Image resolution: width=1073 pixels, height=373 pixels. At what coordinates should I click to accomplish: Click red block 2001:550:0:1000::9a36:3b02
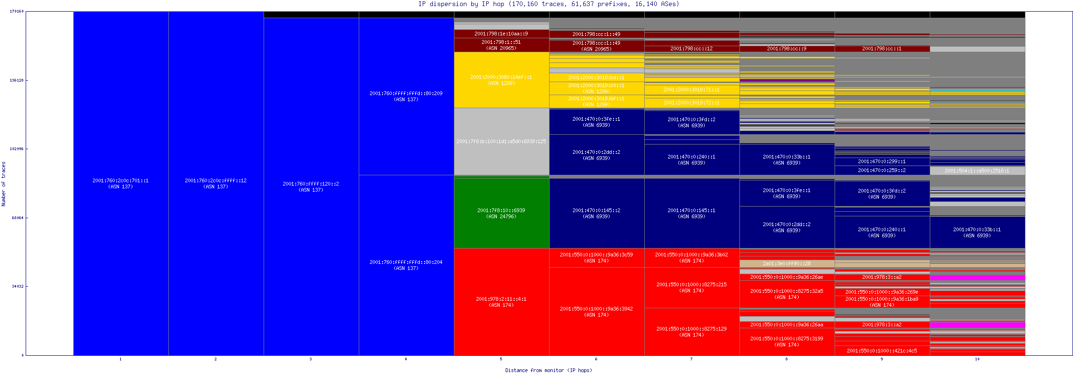[692, 257]
